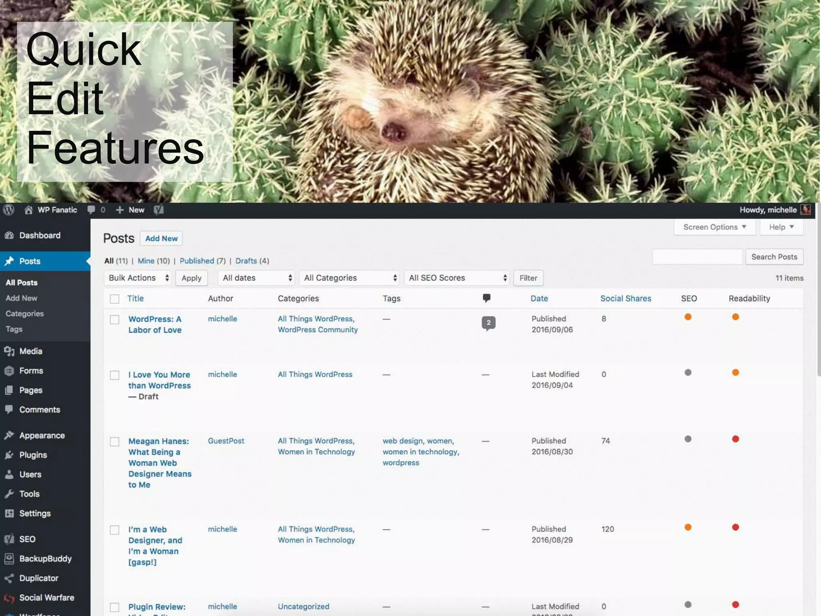Open the All SEO Scores dropdown
The height and width of the screenshot is (616, 821).
[x=457, y=278]
